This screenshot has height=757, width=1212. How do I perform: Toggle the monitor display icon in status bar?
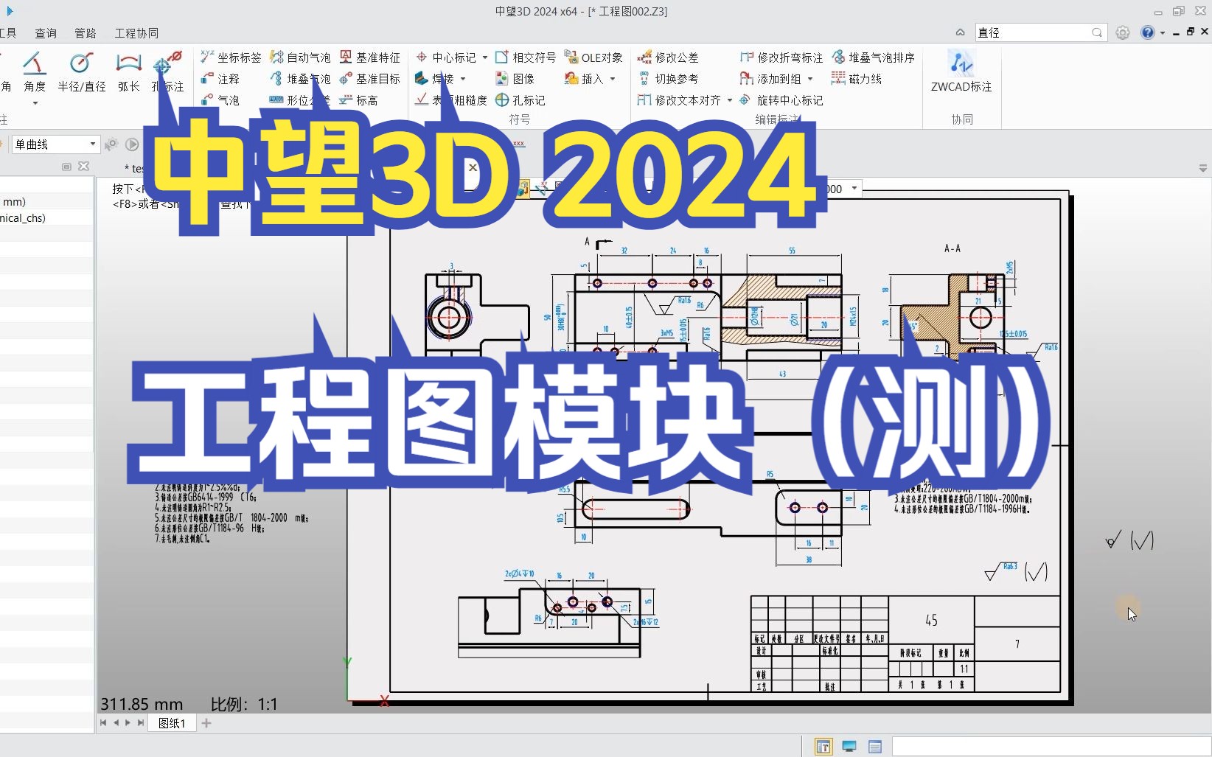[x=849, y=747]
